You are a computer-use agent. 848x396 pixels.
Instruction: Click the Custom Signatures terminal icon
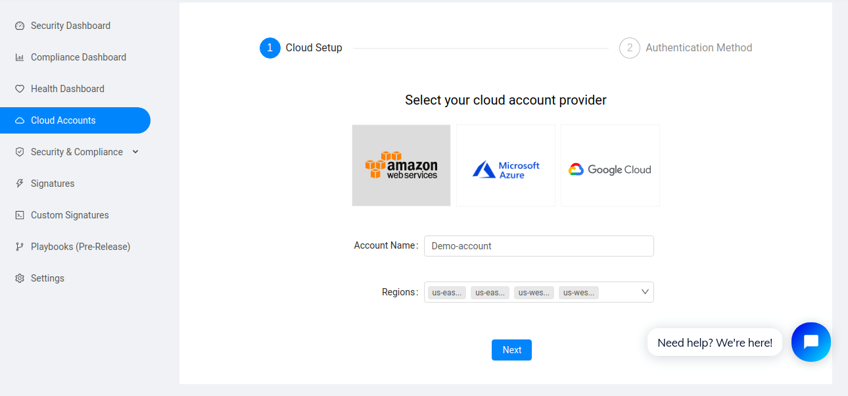pyautogui.click(x=20, y=215)
